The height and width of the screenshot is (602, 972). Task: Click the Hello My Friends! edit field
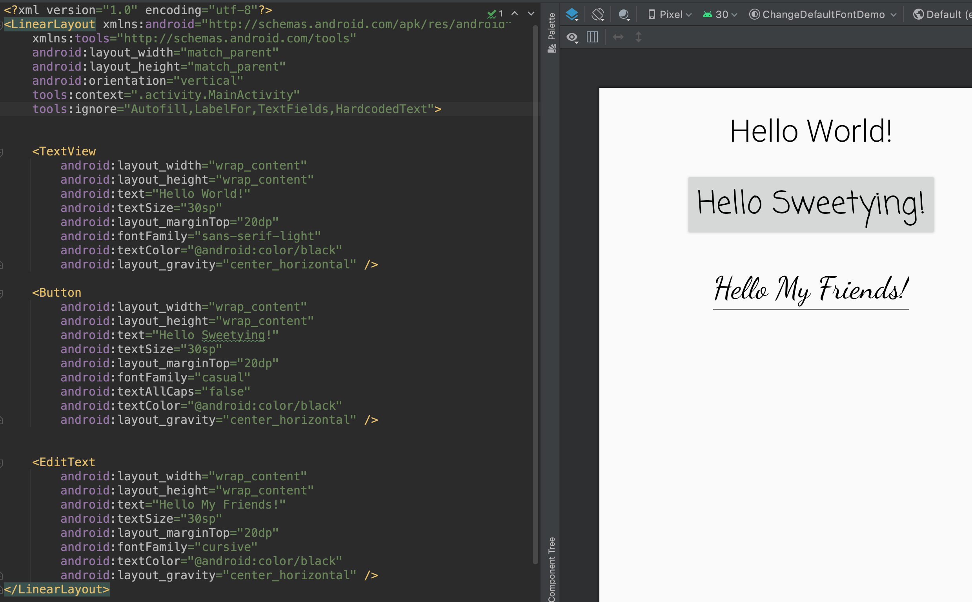(810, 290)
